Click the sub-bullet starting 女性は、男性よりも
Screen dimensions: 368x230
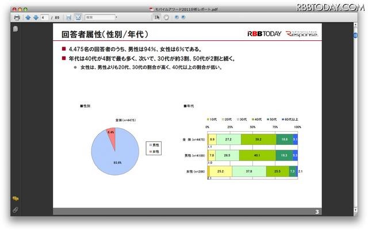point(151,67)
